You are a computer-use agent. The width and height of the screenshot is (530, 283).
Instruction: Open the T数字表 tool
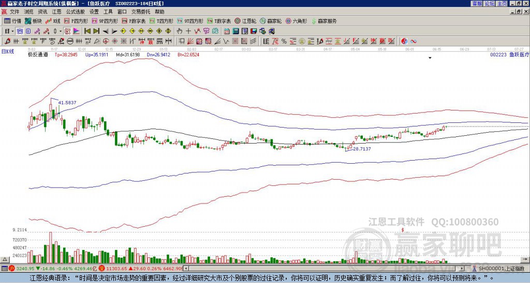click(219, 21)
